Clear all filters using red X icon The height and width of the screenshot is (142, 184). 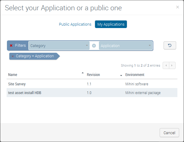tap(11, 46)
